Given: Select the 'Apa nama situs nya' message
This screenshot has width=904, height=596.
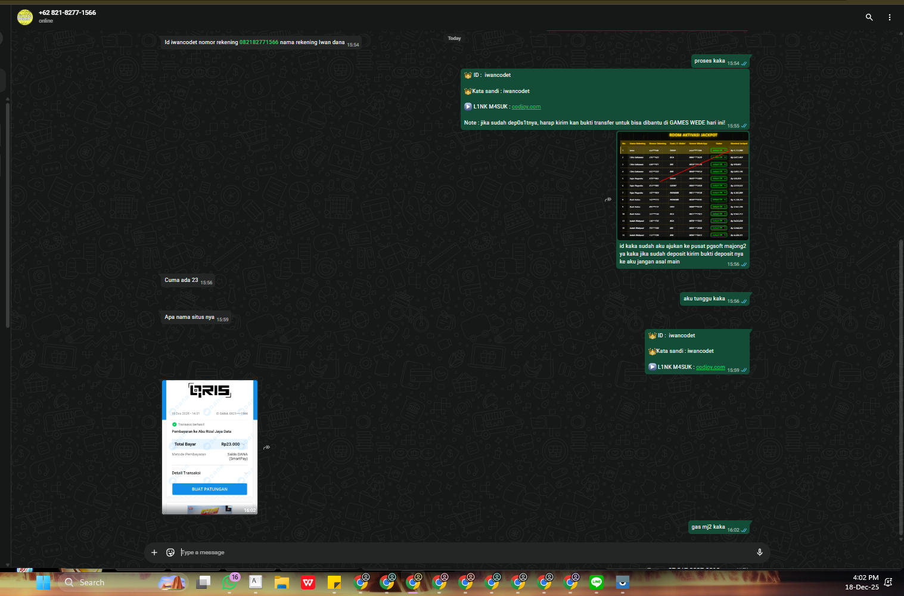Looking at the screenshot, I should click(x=196, y=317).
